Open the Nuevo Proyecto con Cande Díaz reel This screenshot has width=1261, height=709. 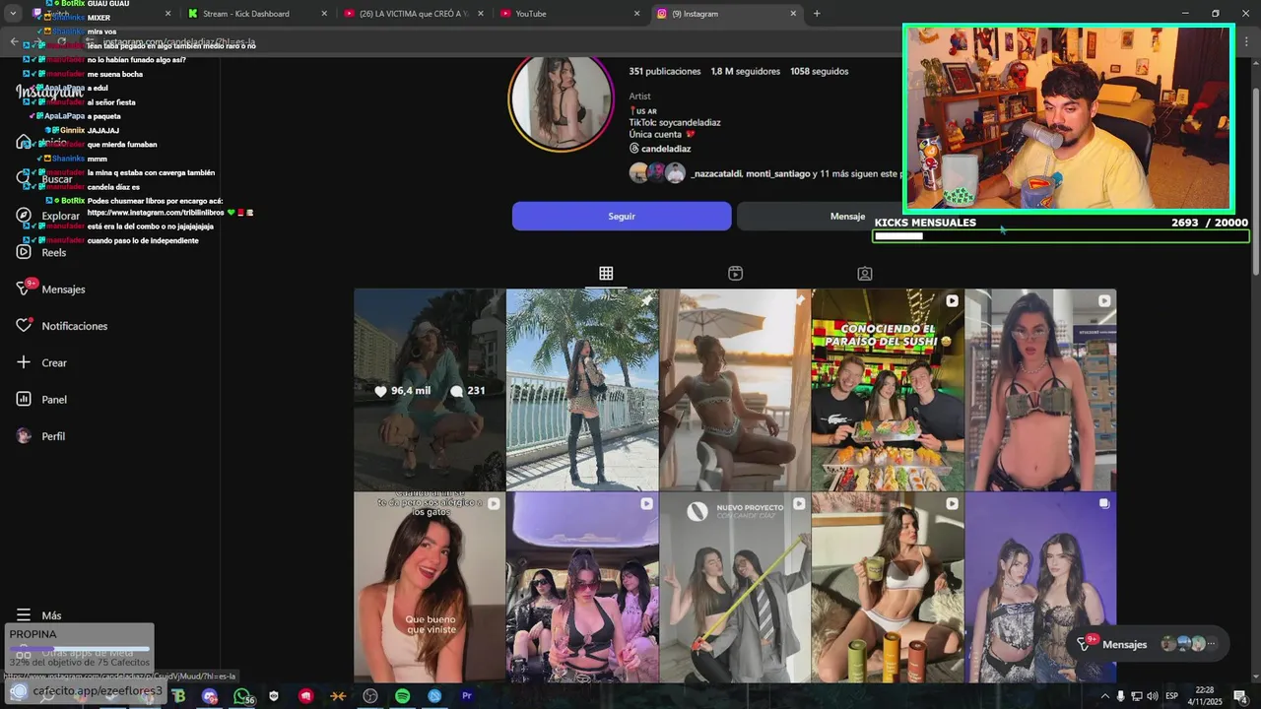[735, 588]
